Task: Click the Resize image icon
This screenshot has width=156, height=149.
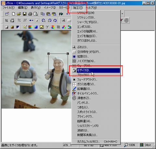Action: 12,20
